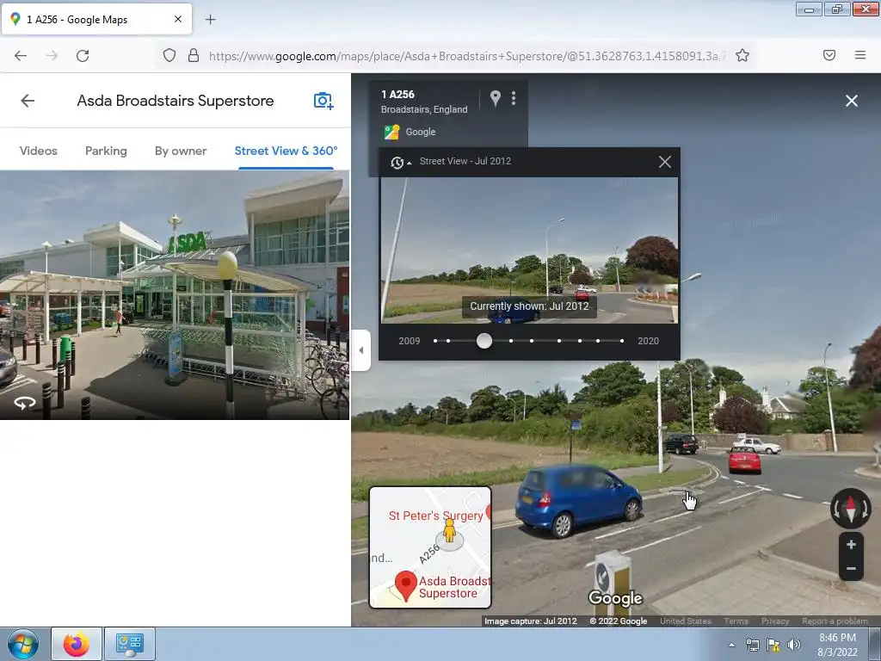This screenshot has width=881, height=661.
Task: Select the last timeline dot near 2020
Action: click(x=622, y=341)
